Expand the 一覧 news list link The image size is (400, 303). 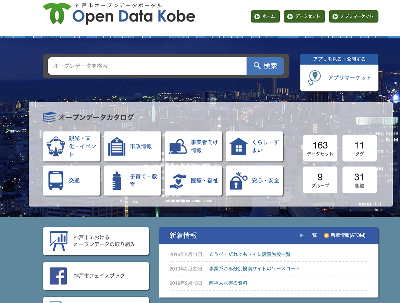point(312,235)
